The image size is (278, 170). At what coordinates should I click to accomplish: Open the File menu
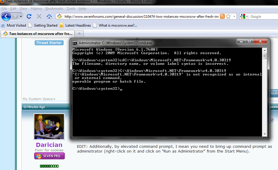coord(4,9)
